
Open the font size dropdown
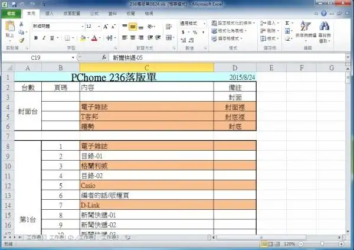(99, 27)
